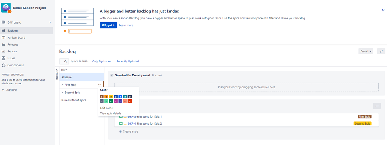Apply the Only My Issues quick filter
The height and width of the screenshot is (145, 387).
(x=101, y=61)
